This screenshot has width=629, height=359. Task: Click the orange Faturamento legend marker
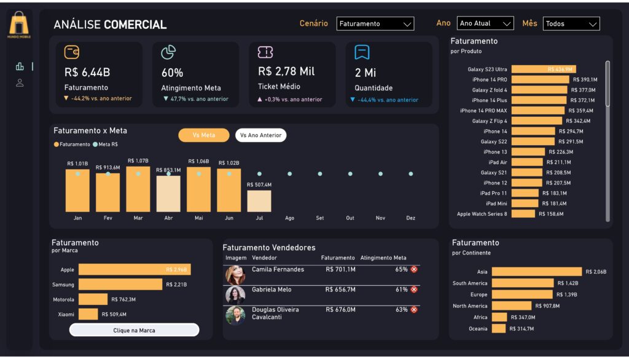coord(56,144)
